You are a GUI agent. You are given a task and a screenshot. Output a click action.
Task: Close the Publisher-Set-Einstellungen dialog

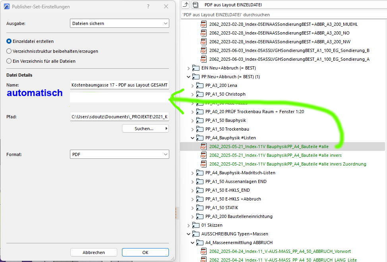click(166, 6)
